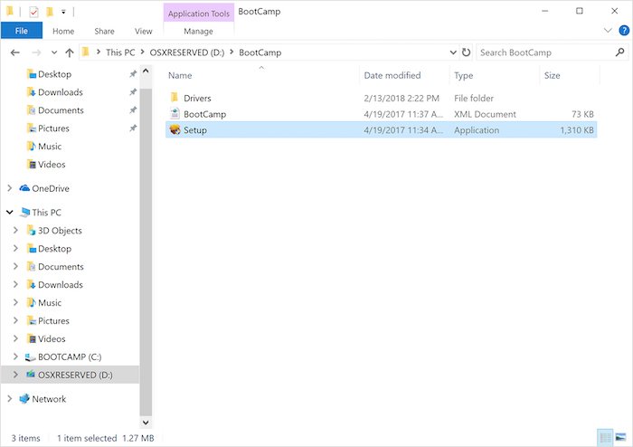
Task: Select the Setup application icon
Action: pyautogui.click(x=175, y=130)
